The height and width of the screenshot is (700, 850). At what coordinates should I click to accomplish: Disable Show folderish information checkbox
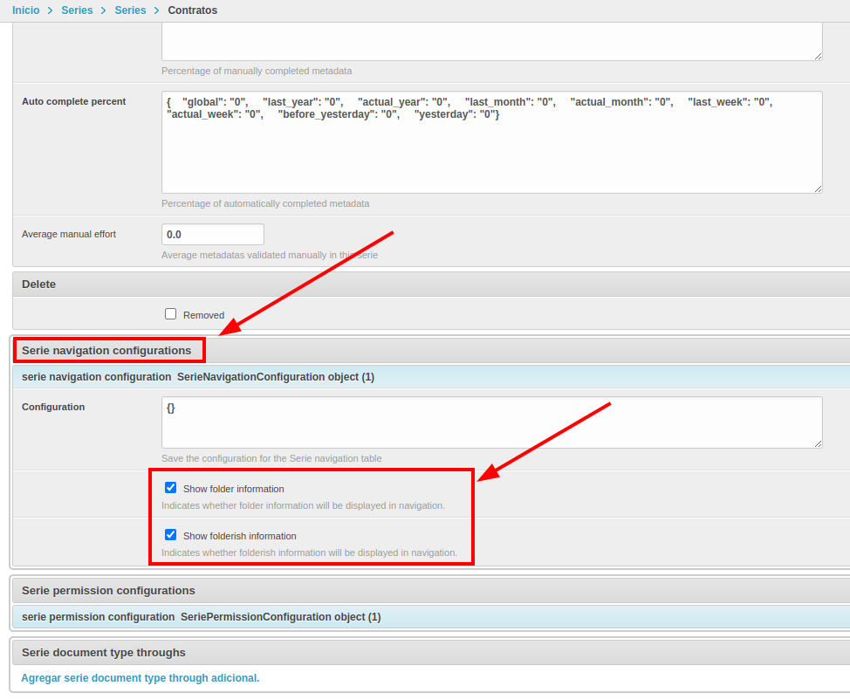click(171, 535)
